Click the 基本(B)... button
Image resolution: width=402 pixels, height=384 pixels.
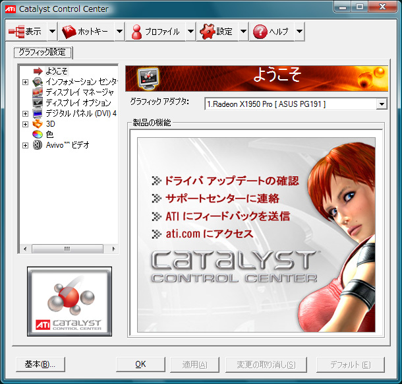(x=40, y=364)
